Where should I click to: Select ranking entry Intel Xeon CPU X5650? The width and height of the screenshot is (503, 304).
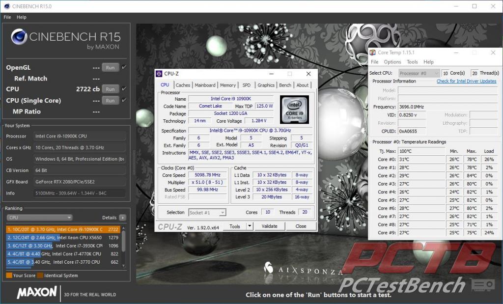63,238
